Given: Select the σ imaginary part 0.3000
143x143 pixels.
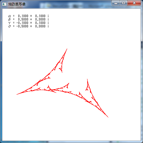Looking at the screenshot, I should click(40, 26).
